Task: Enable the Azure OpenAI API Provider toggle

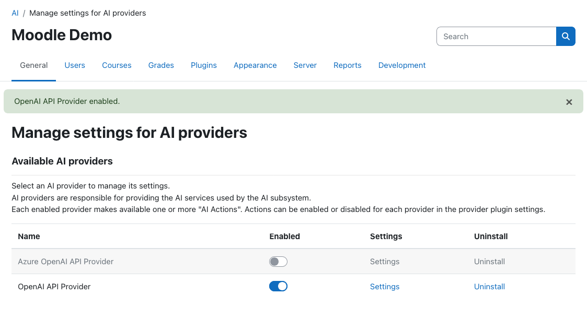Action: pos(278,262)
